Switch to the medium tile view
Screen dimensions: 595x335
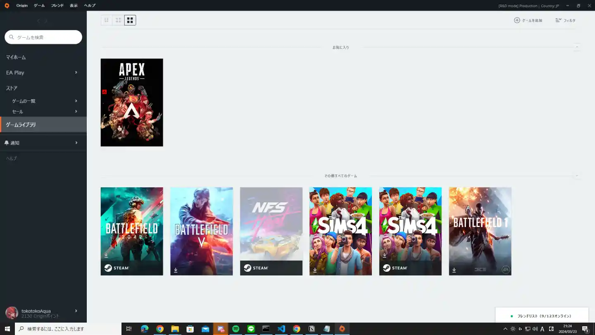(x=118, y=20)
